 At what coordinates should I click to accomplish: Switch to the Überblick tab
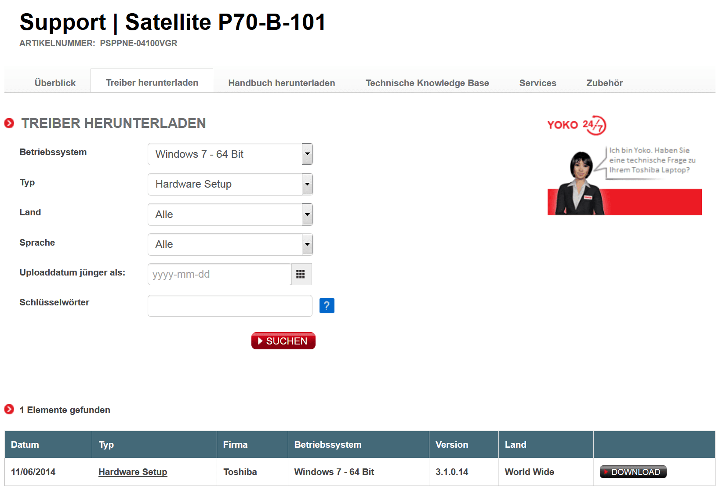click(x=55, y=83)
